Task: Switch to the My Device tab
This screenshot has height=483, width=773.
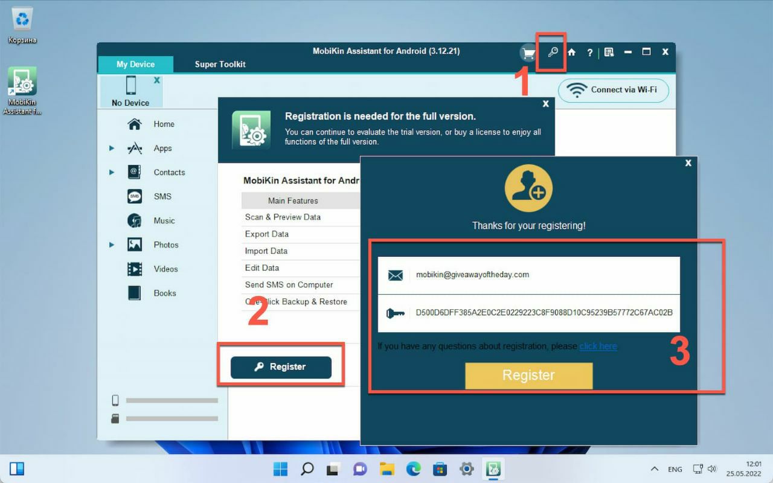Action: click(x=135, y=64)
